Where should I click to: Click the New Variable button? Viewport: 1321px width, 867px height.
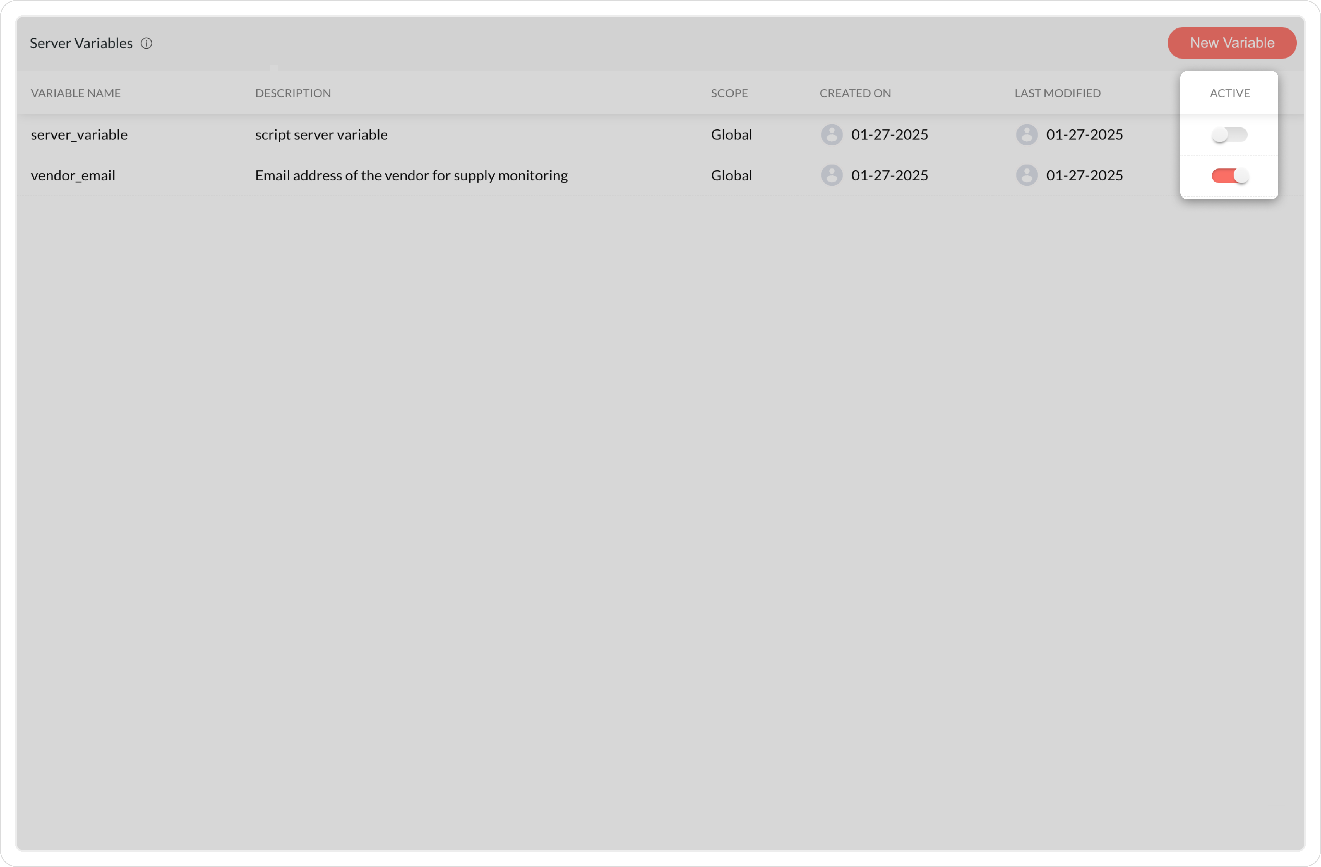coord(1231,43)
